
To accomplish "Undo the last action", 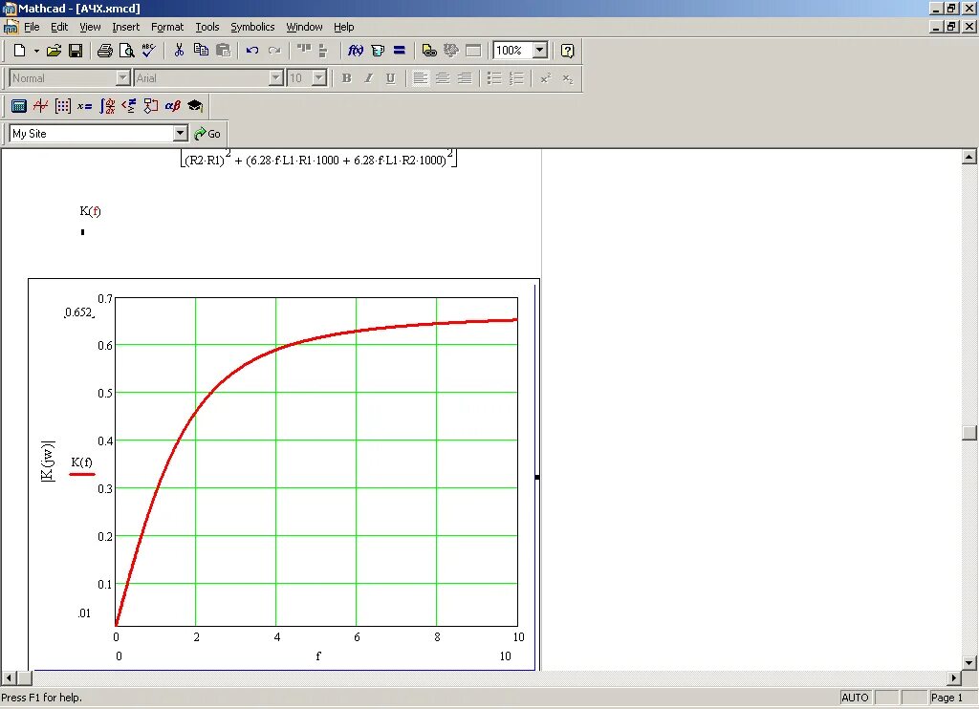I will pos(252,51).
